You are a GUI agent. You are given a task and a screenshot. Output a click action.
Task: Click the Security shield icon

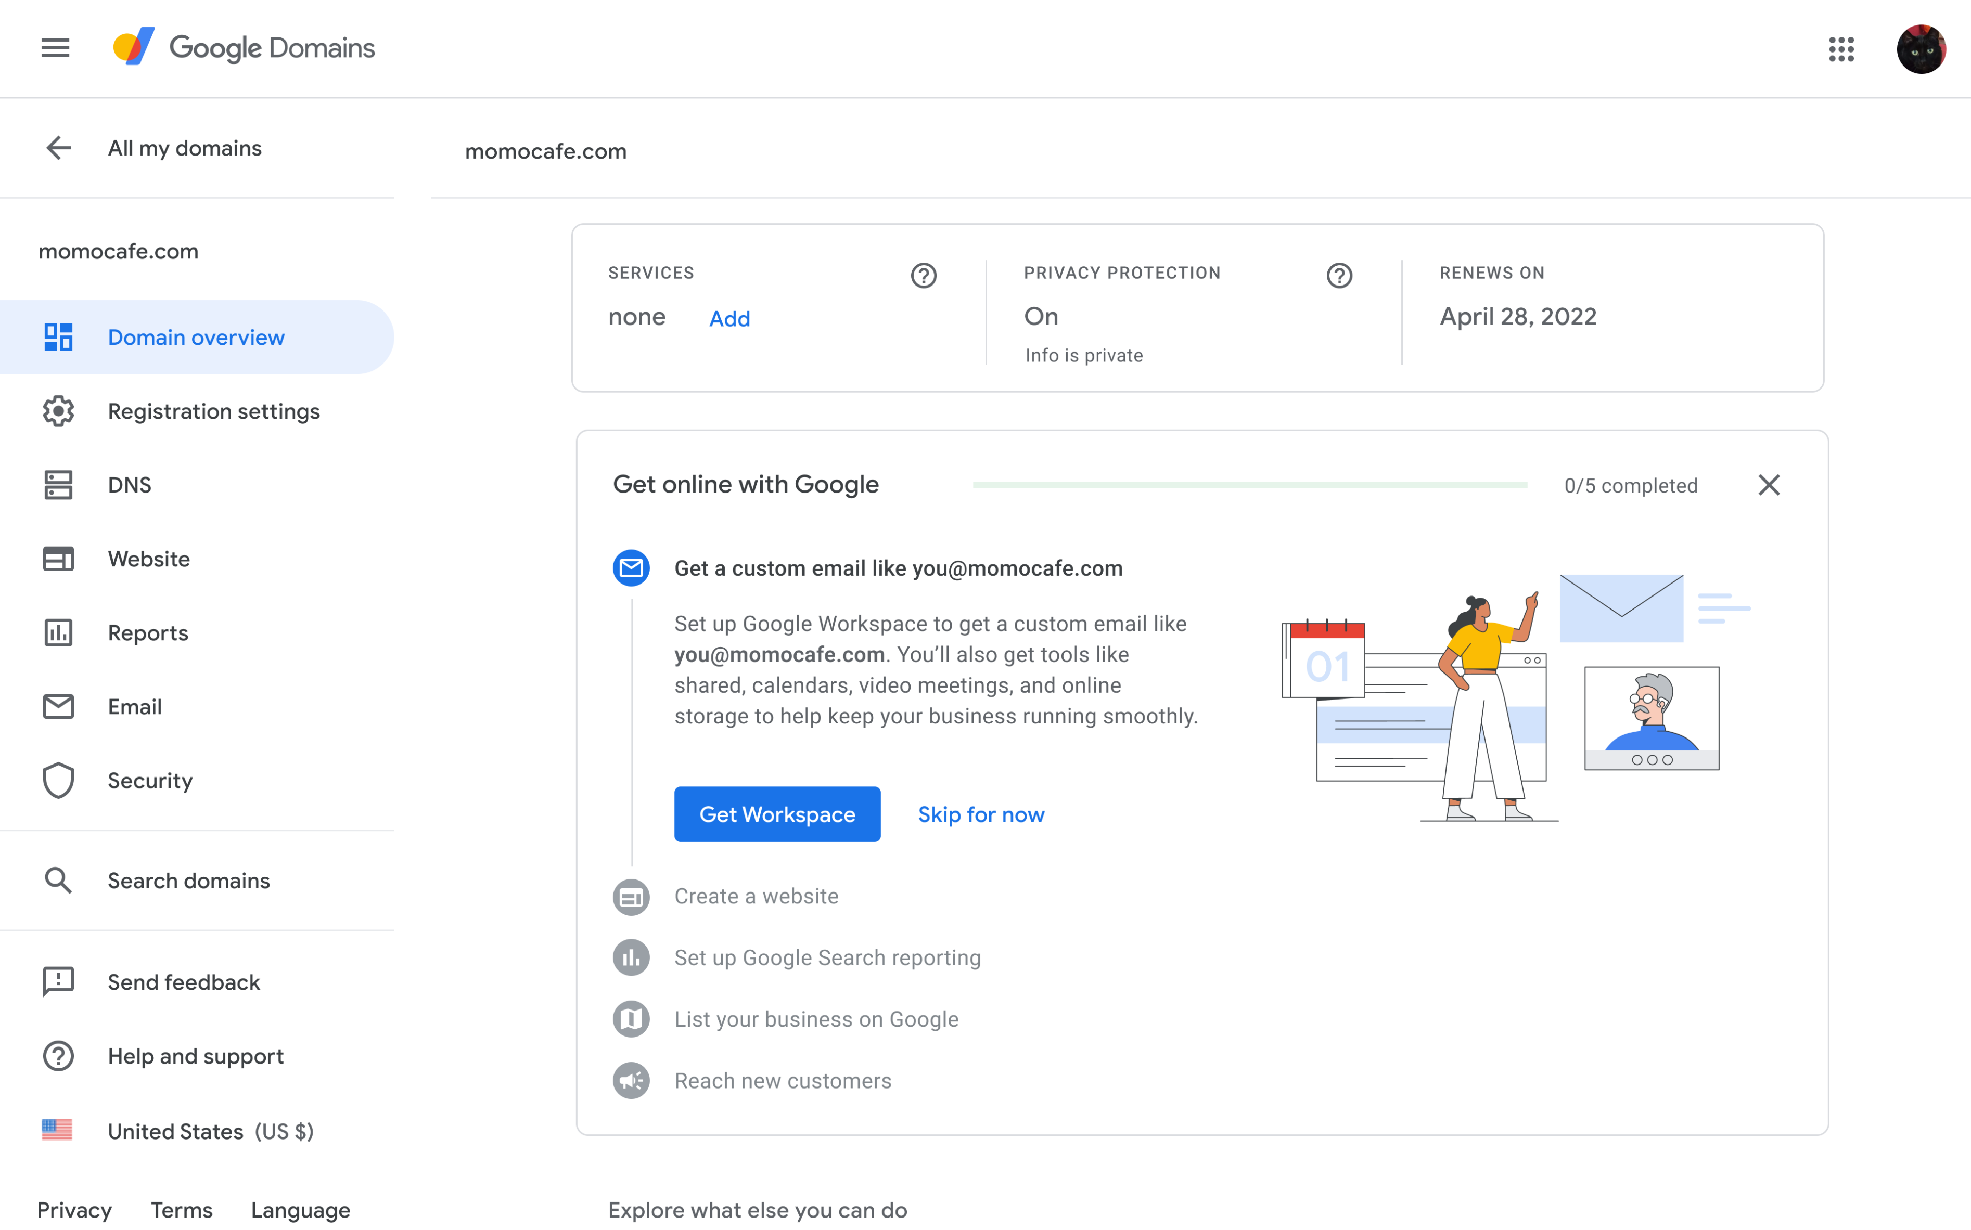pos(59,781)
